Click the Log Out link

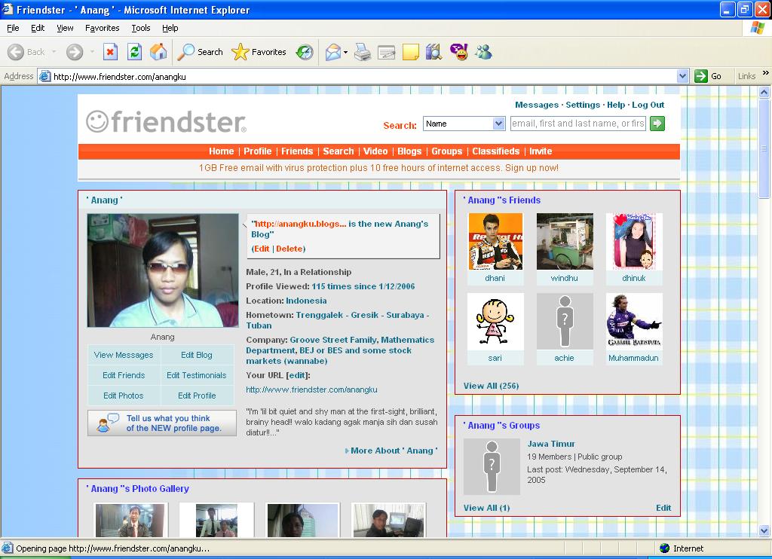[648, 105]
